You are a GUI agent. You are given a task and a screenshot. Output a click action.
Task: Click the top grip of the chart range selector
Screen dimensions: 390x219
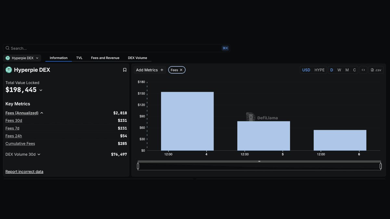pyautogui.click(x=259, y=161)
